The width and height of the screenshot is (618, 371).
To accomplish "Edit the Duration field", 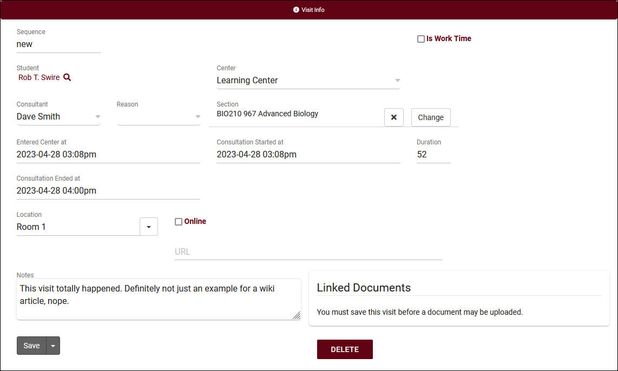I will [x=433, y=155].
